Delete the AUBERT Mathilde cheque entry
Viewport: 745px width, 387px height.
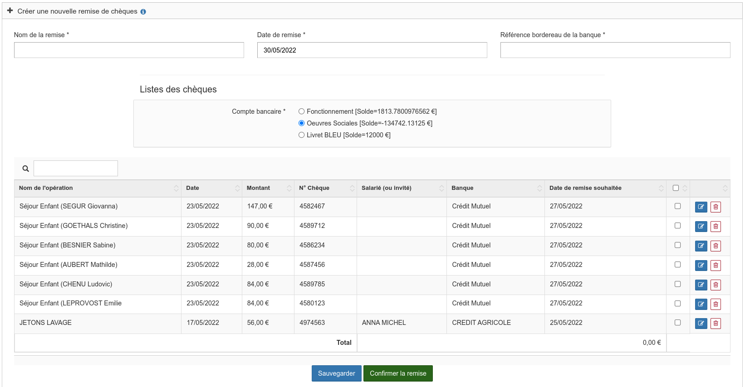point(716,266)
